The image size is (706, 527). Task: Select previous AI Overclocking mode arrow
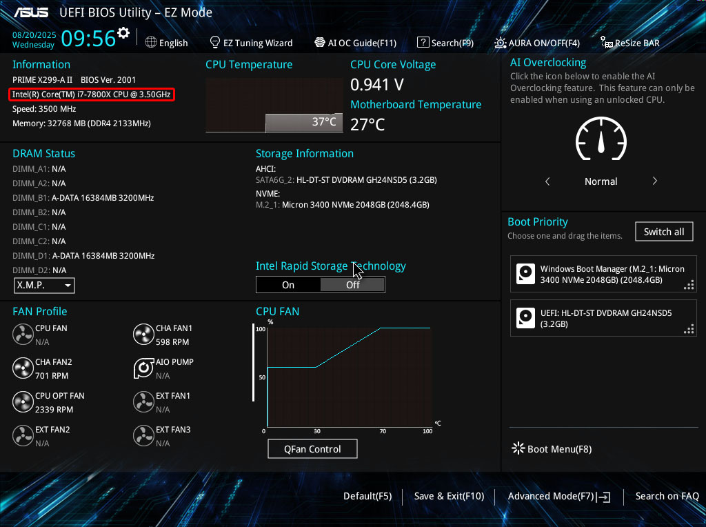[x=547, y=181]
